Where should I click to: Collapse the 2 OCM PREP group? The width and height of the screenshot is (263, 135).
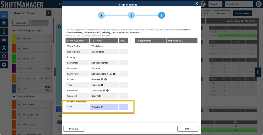(x=14, y=97)
